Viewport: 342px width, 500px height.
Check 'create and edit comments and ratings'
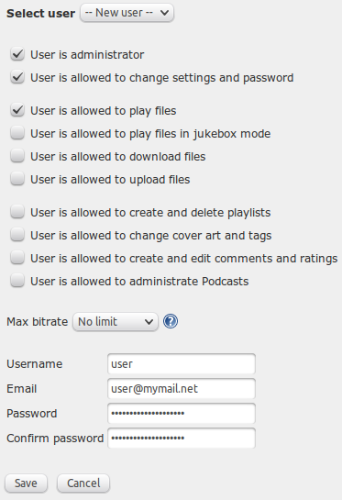click(x=17, y=258)
